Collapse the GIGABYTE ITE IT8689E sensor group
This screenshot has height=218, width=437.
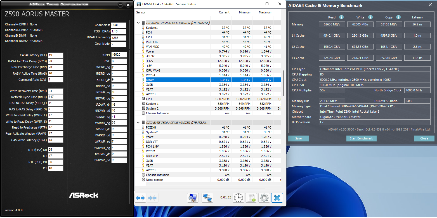tap(138, 23)
